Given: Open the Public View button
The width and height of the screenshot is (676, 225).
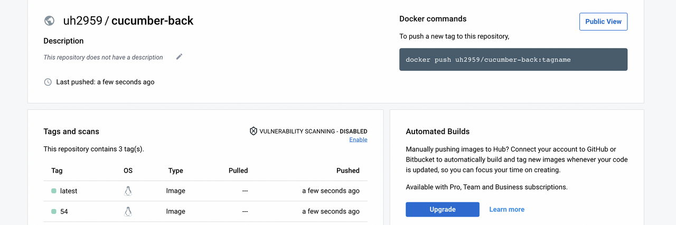Looking at the screenshot, I should click(603, 22).
